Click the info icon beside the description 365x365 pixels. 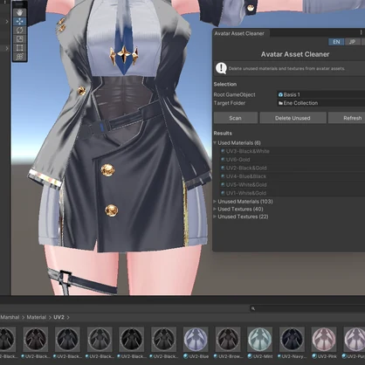(221, 68)
